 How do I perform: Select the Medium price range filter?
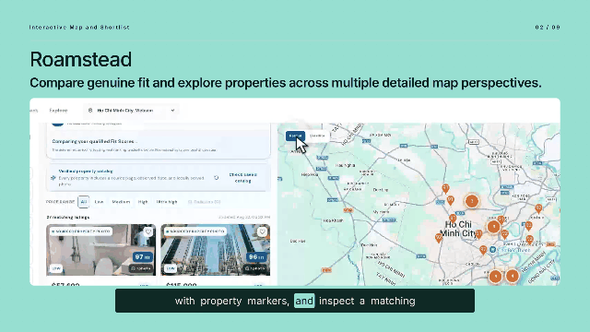pyautogui.click(x=121, y=202)
